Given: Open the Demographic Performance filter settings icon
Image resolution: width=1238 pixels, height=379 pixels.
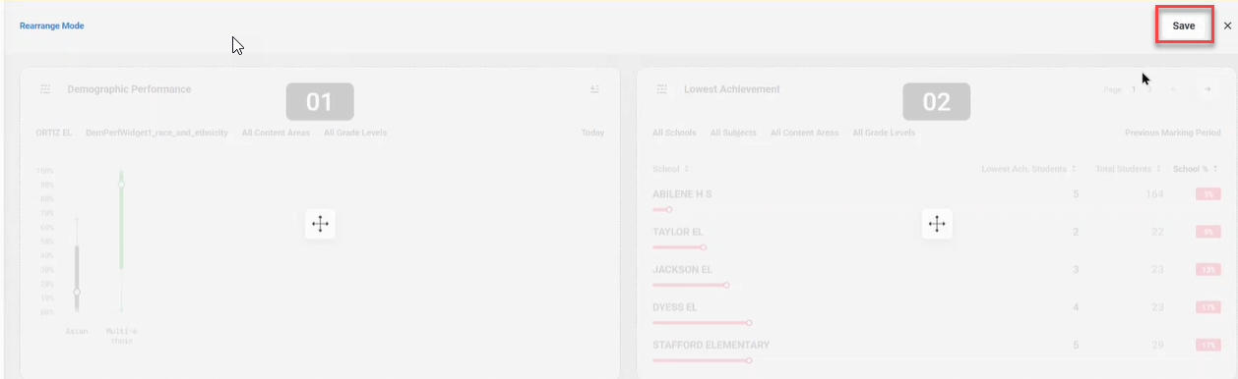Looking at the screenshot, I should point(45,89).
